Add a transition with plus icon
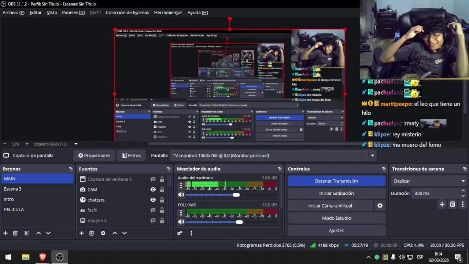The image size is (469, 264). (442, 205)
